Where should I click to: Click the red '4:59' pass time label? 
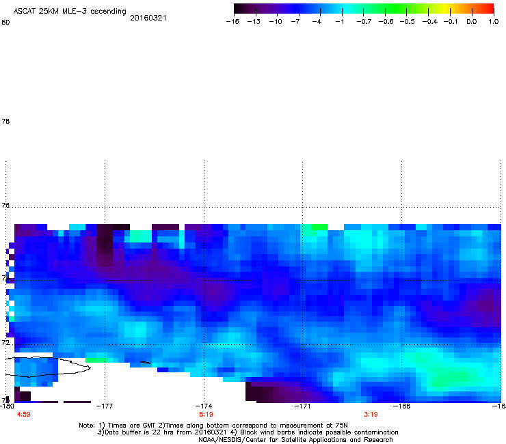coord(23,415)
